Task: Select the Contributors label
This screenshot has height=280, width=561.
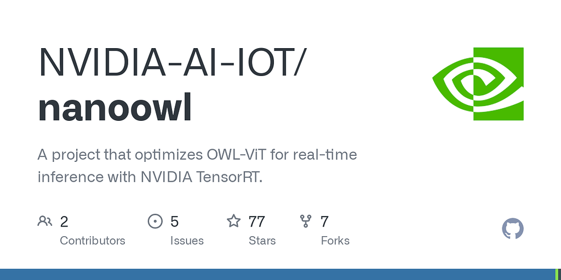Action: coord(92,241)
